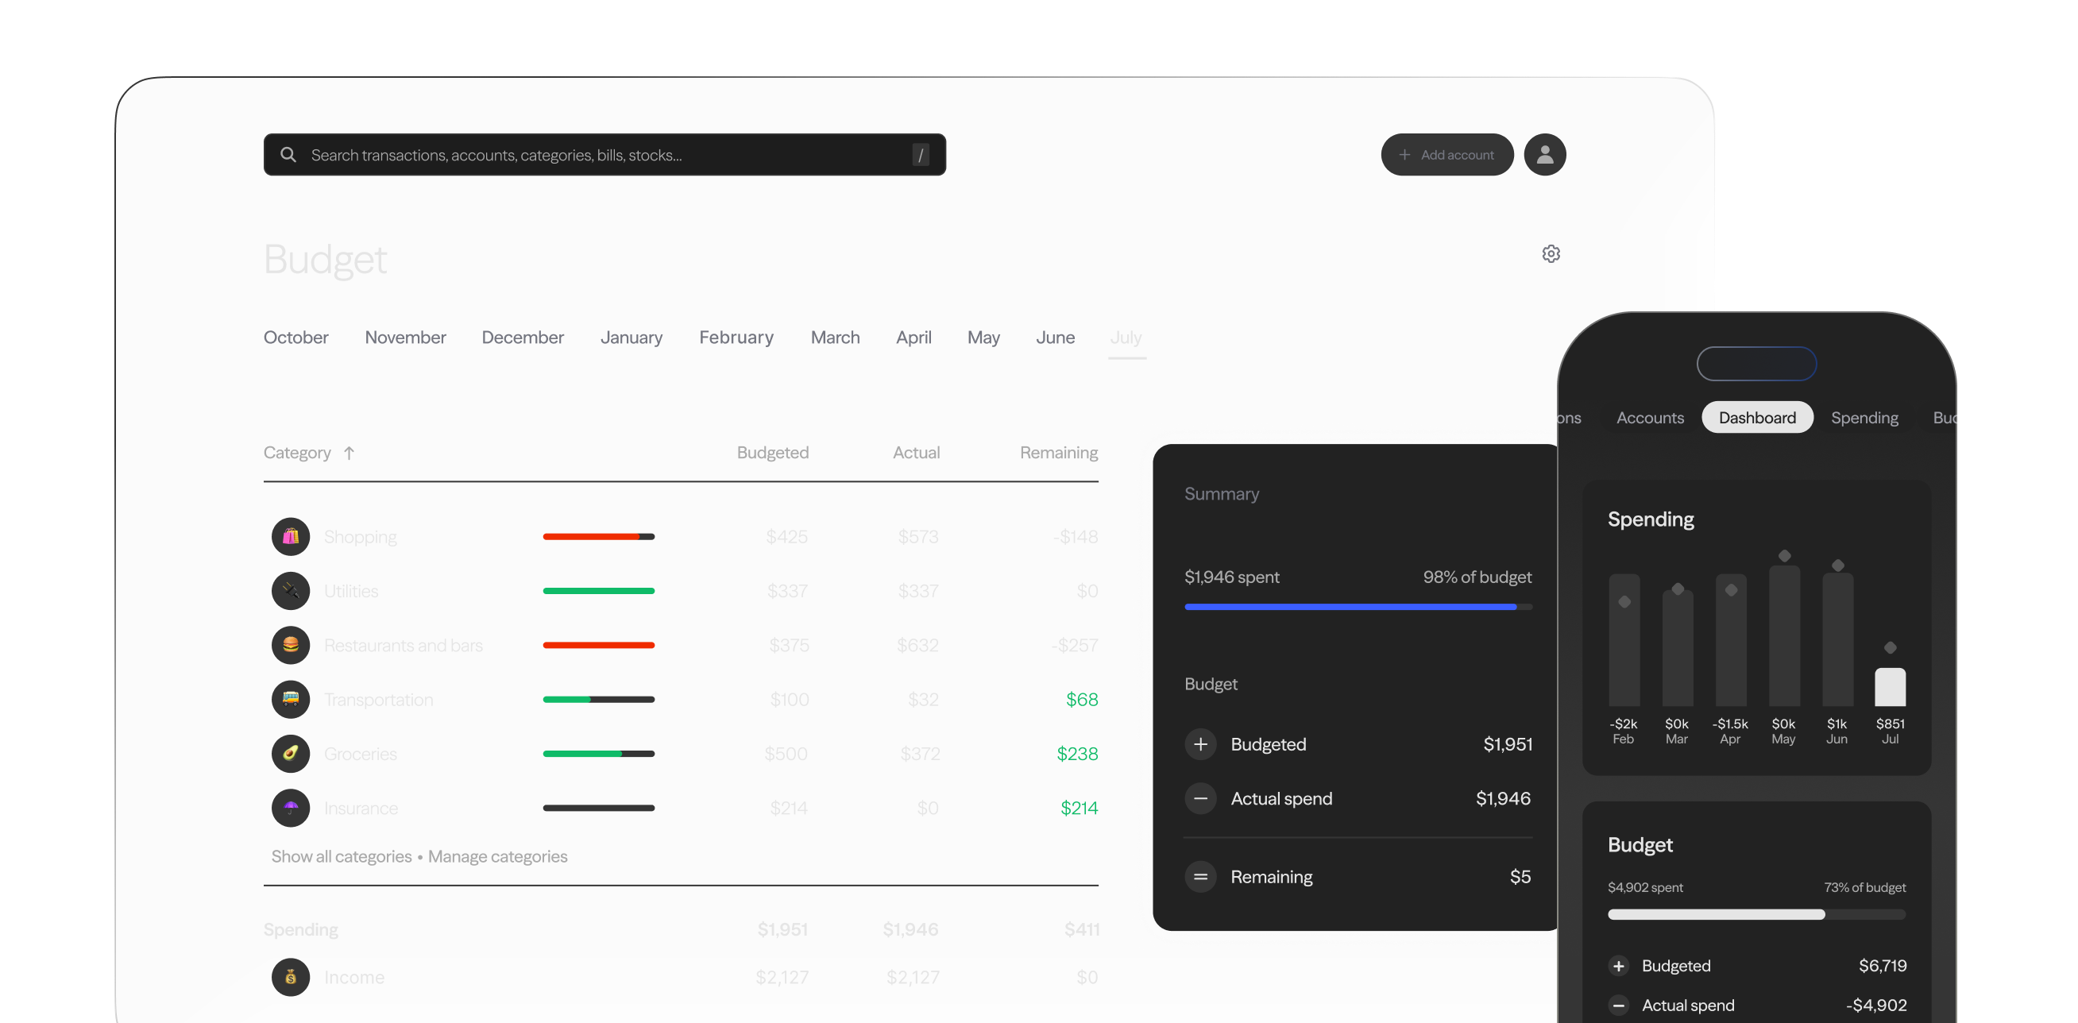This screenshot has width=2078, height=1023.
Task: Click the user profile avatar icon
Action: (1545, 154)
